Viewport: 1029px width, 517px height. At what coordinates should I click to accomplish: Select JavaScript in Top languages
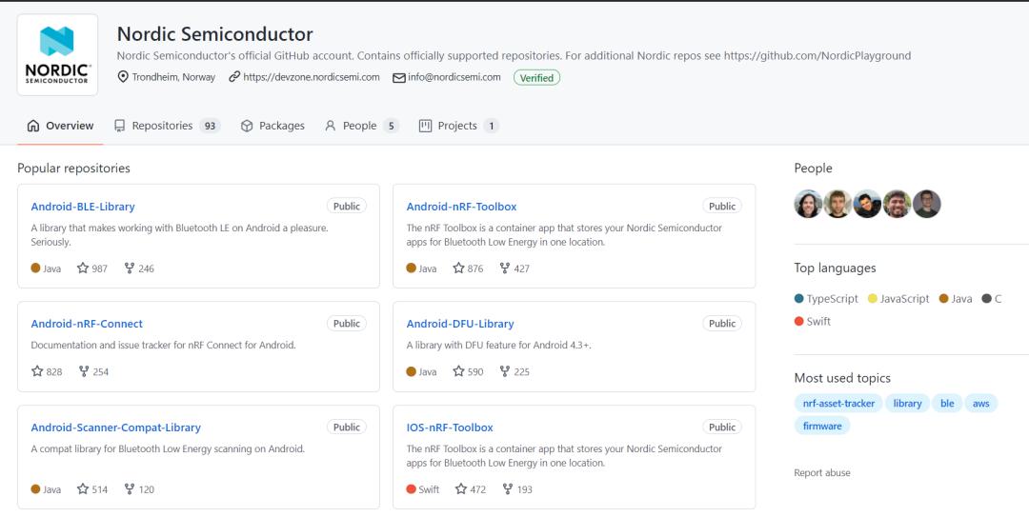tap(898, 299)
